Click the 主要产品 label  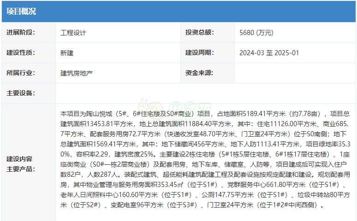click(21, 169)
